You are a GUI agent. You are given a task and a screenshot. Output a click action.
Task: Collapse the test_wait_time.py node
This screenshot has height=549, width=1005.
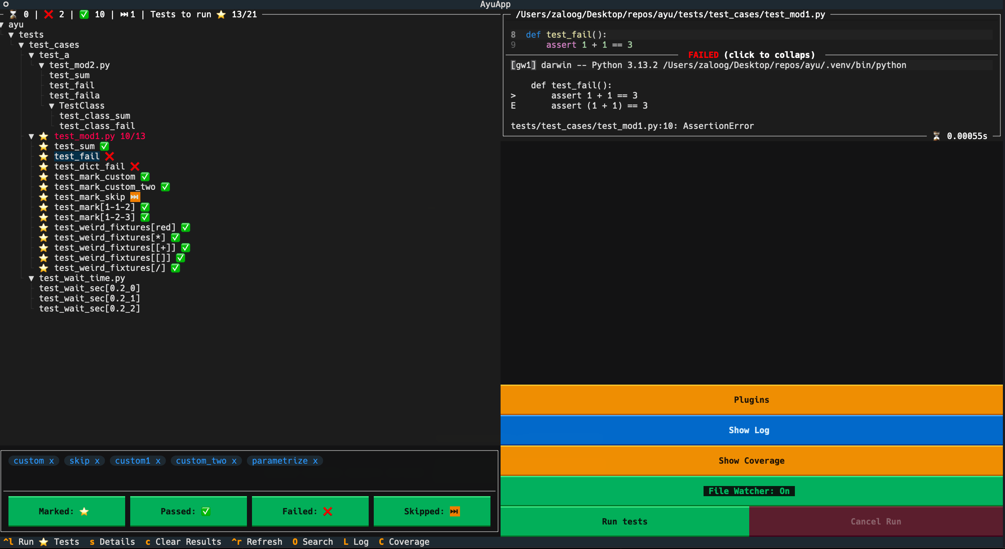click(x=31, y=278)
